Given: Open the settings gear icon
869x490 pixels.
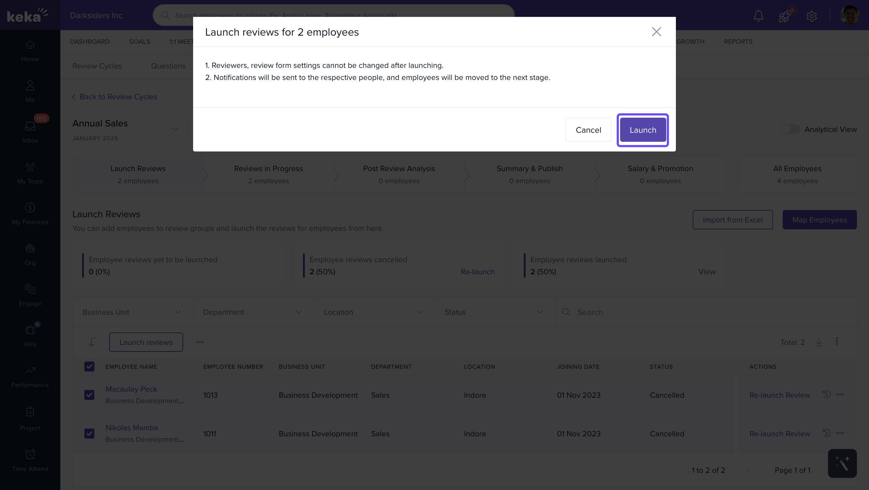Looking at the screenshot, I should click(x=811, y=16).
